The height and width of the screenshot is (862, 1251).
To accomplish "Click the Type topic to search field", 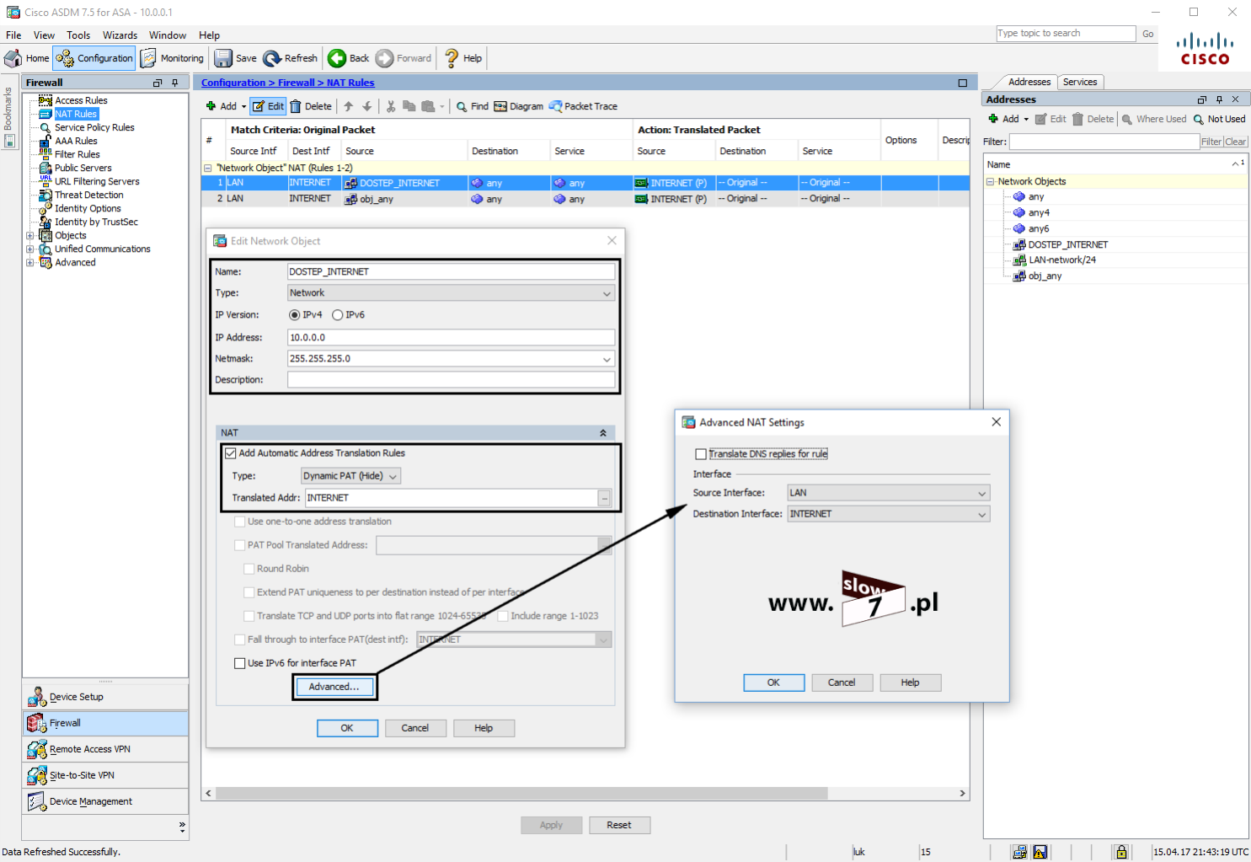I will tap(1066, 34).
